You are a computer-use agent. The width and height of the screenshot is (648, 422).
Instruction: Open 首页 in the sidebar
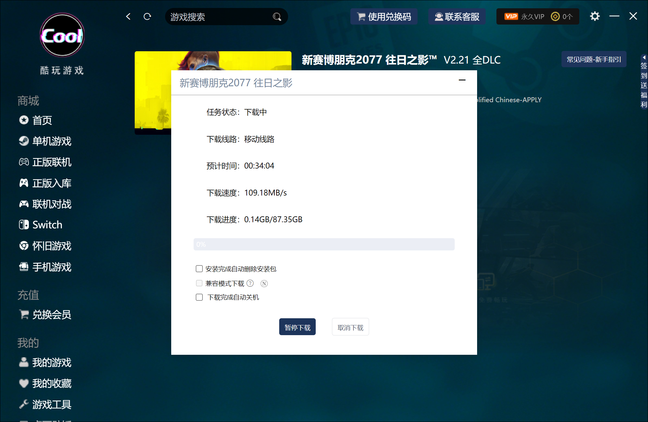click(36, 120)
